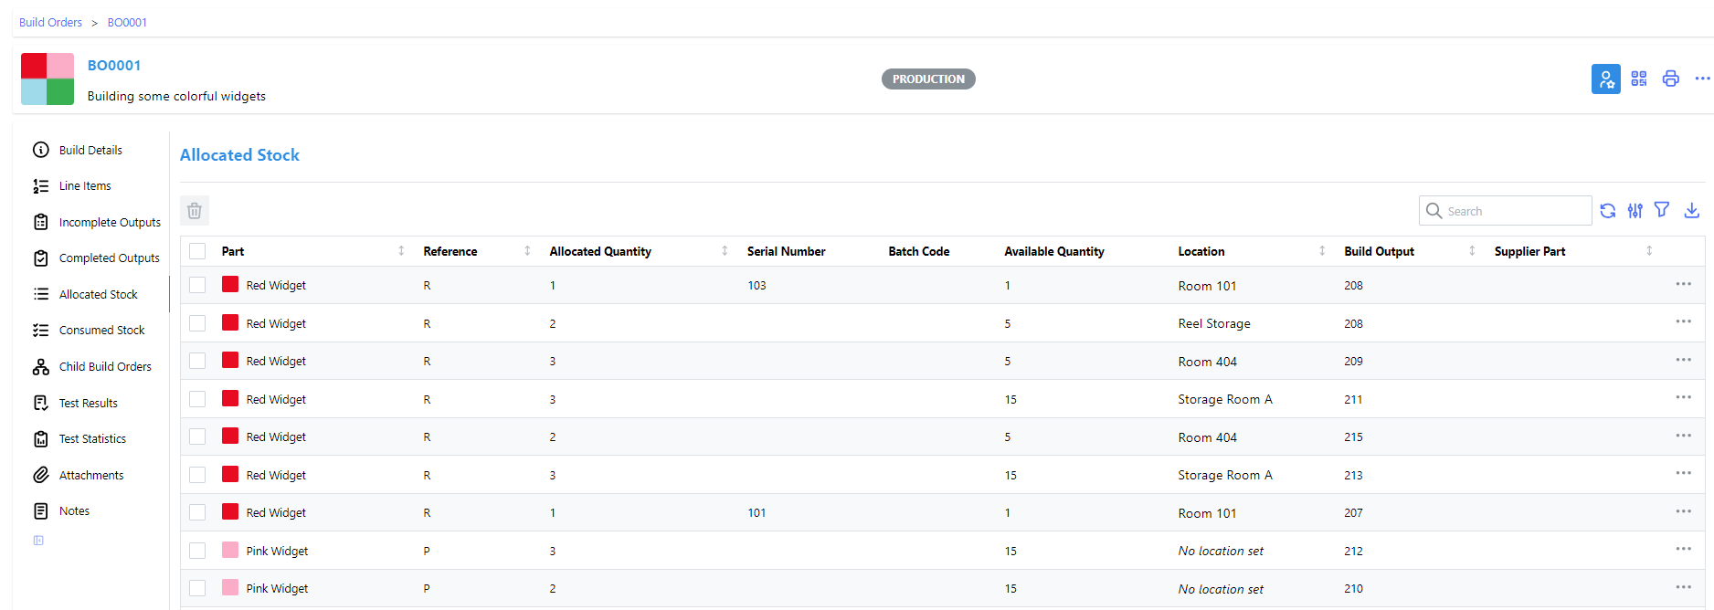Click the Build Orders breadcrumb link
1714x610 pixels.
pos(50,22)
